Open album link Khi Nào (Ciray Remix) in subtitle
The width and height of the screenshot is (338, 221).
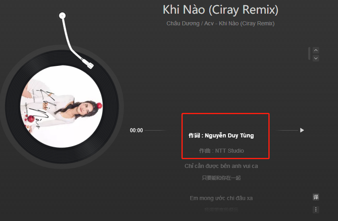click(247, 23)
